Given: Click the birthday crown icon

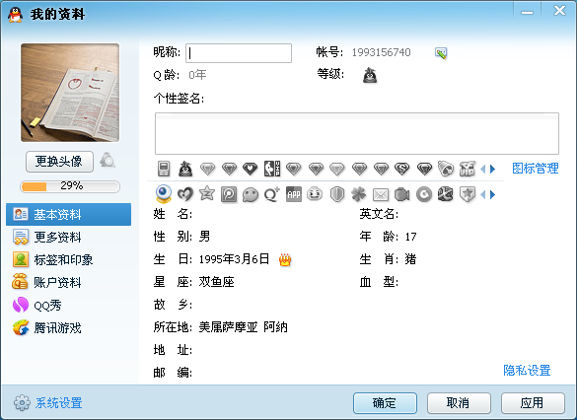Looking at the screenshot, I should [285, 260].
